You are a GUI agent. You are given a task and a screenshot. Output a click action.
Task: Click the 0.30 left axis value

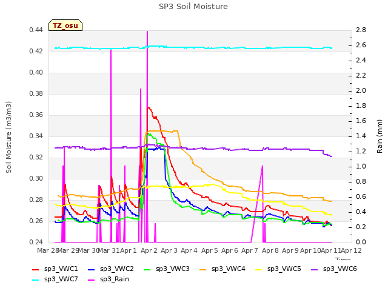click(x=36, y=179)
